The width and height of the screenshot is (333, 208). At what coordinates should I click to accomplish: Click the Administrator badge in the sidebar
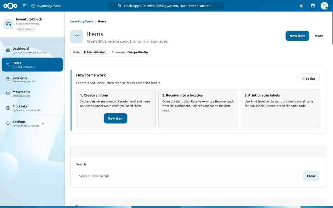point(26,29)
